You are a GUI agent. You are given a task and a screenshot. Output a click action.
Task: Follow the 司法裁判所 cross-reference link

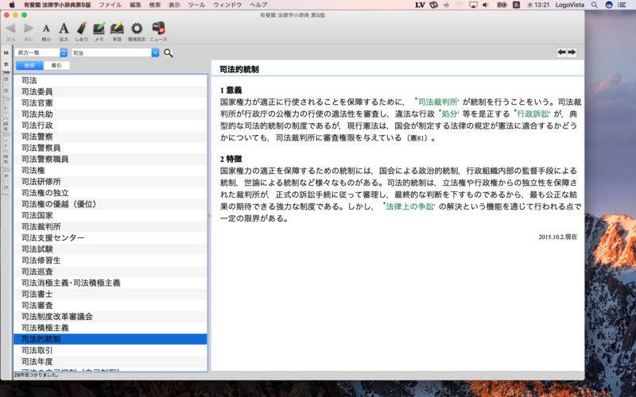click(437, 102)
